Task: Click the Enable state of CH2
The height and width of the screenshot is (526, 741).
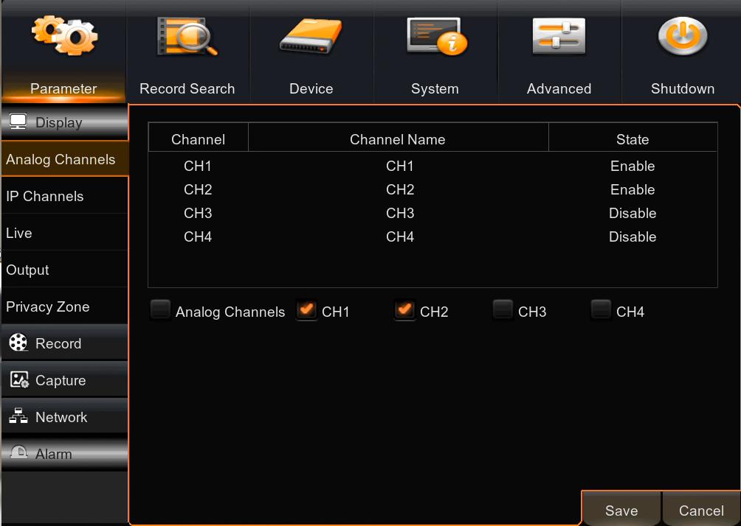Action: tap(633, 189)
